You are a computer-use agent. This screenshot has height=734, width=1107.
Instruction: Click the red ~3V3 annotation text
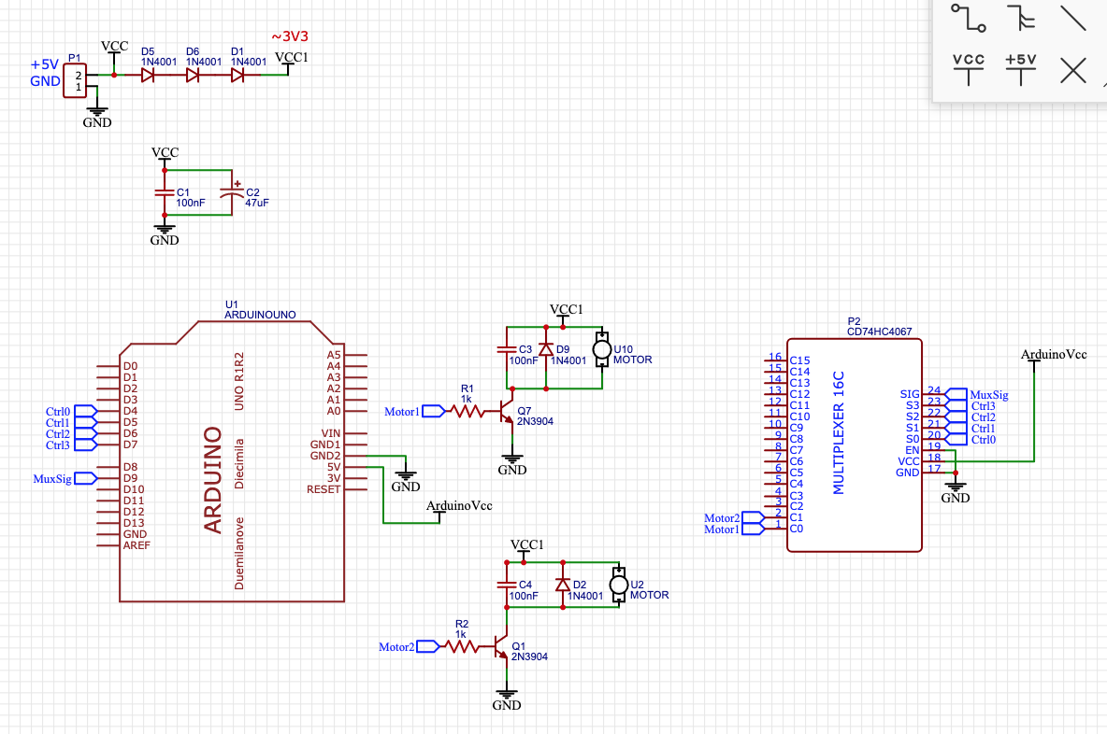pyautogui.click(x=290, y=36)
